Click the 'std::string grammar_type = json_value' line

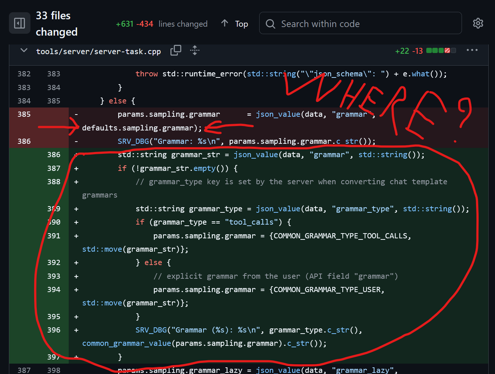(x=302, y=209)
